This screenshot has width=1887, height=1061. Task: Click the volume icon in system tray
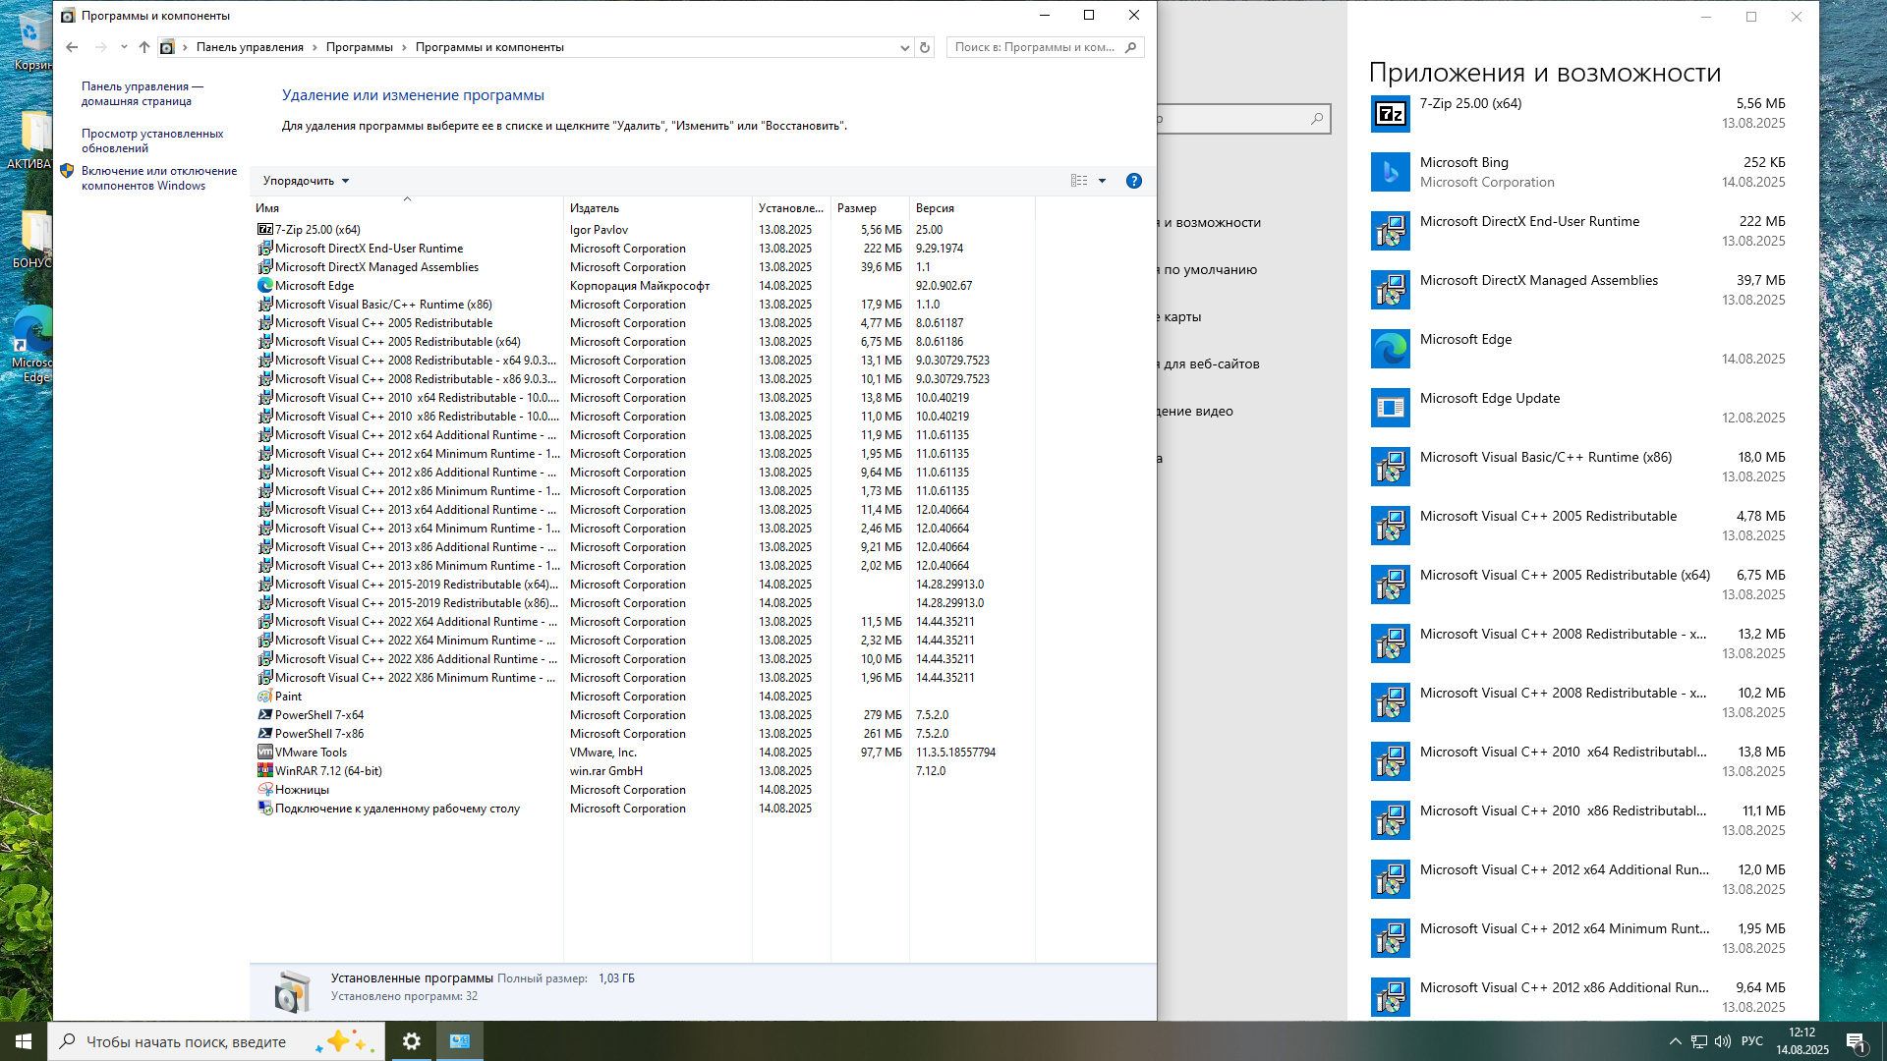coord(1723,1041)
